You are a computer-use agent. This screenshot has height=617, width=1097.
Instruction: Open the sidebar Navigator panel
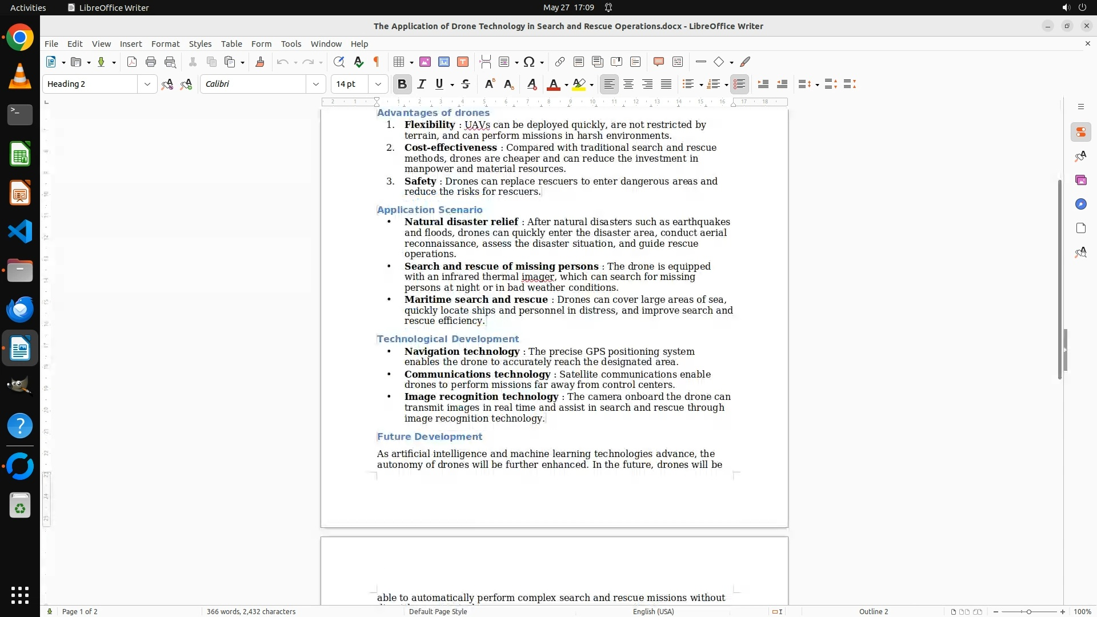click(x=1080, y=204)
